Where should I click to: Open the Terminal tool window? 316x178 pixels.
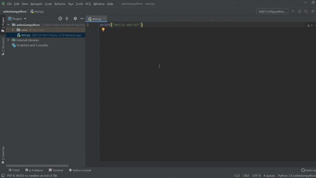click(x=56, y=170)
